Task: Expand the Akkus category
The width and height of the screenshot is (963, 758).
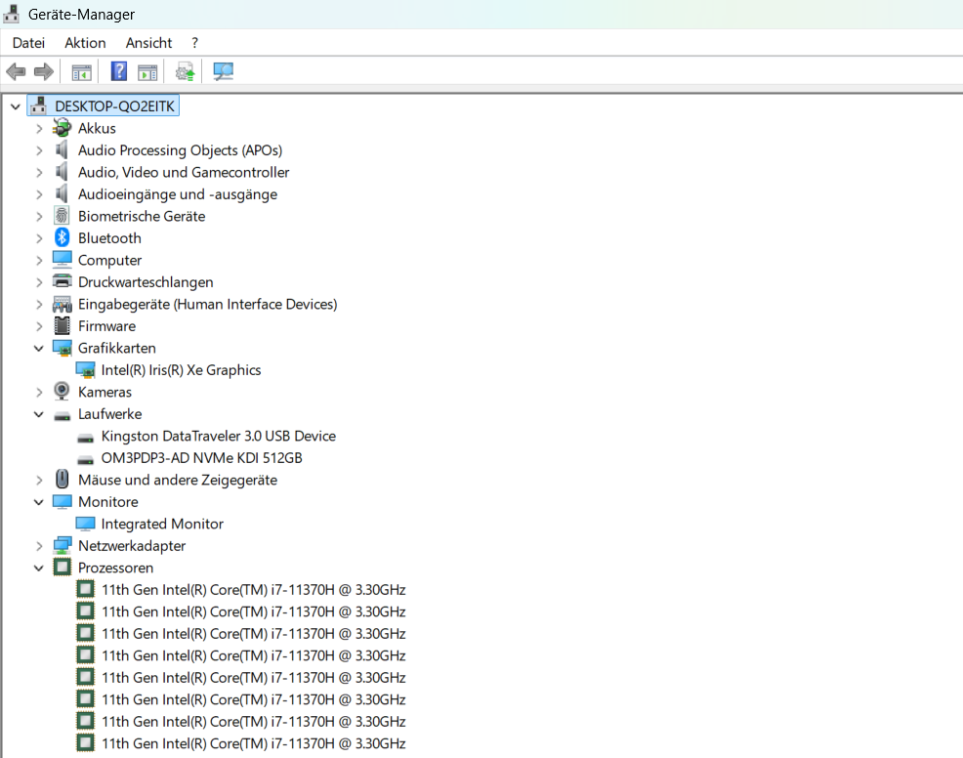Action: [x=39, y=128]
